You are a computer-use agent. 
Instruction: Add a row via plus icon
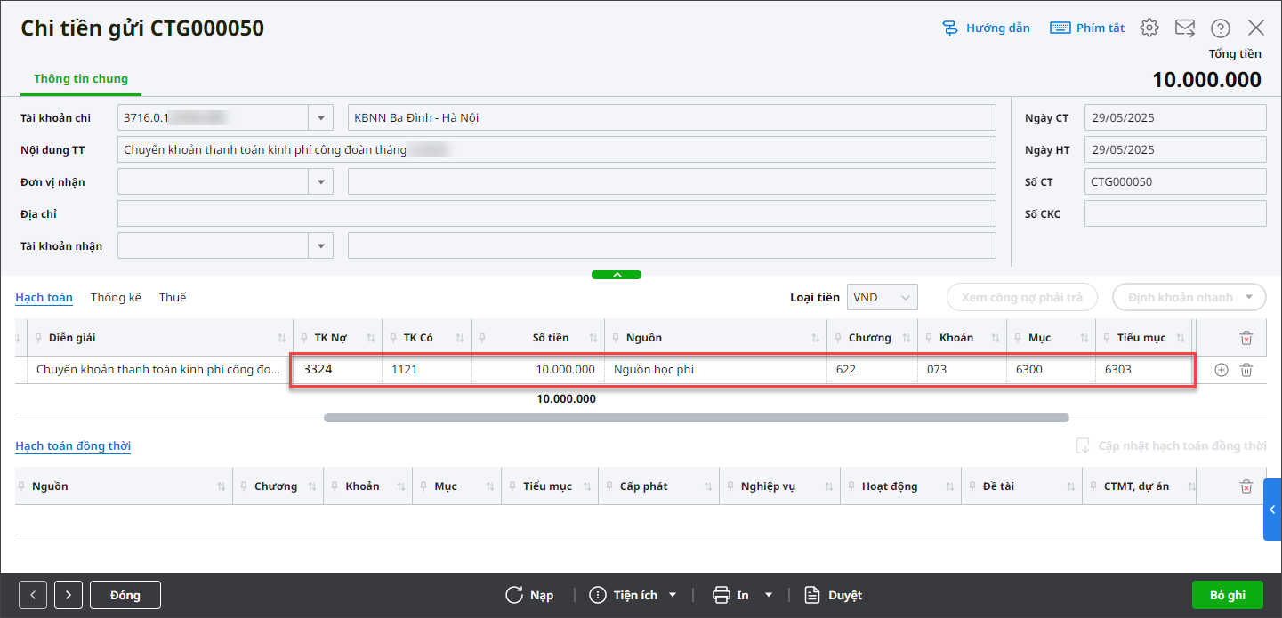[x=1222, y=370]
